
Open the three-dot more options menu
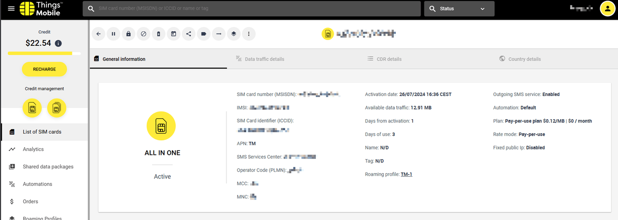(x=249, y=34)
